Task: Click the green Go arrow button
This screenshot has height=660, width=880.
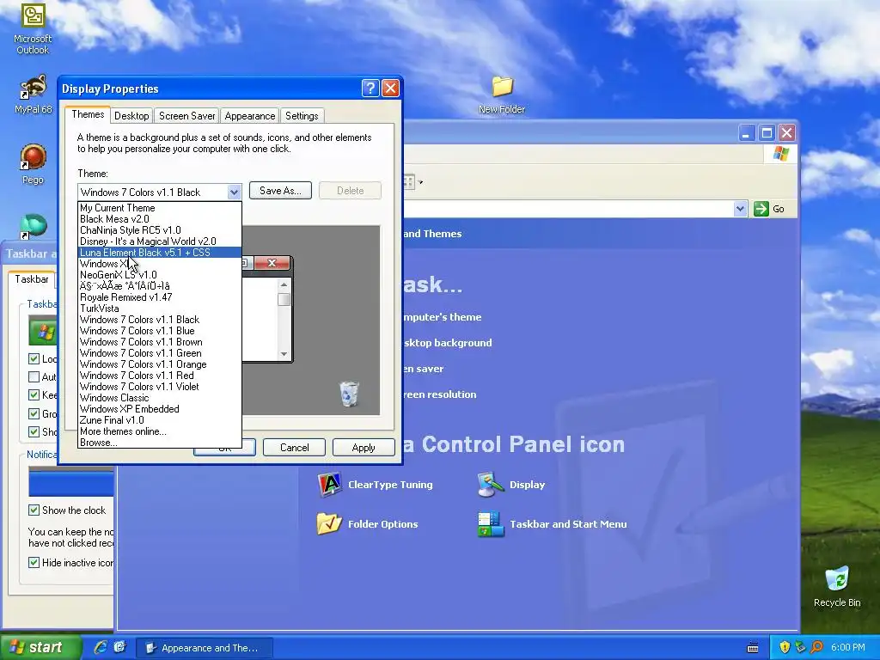Action: [761, 209]
